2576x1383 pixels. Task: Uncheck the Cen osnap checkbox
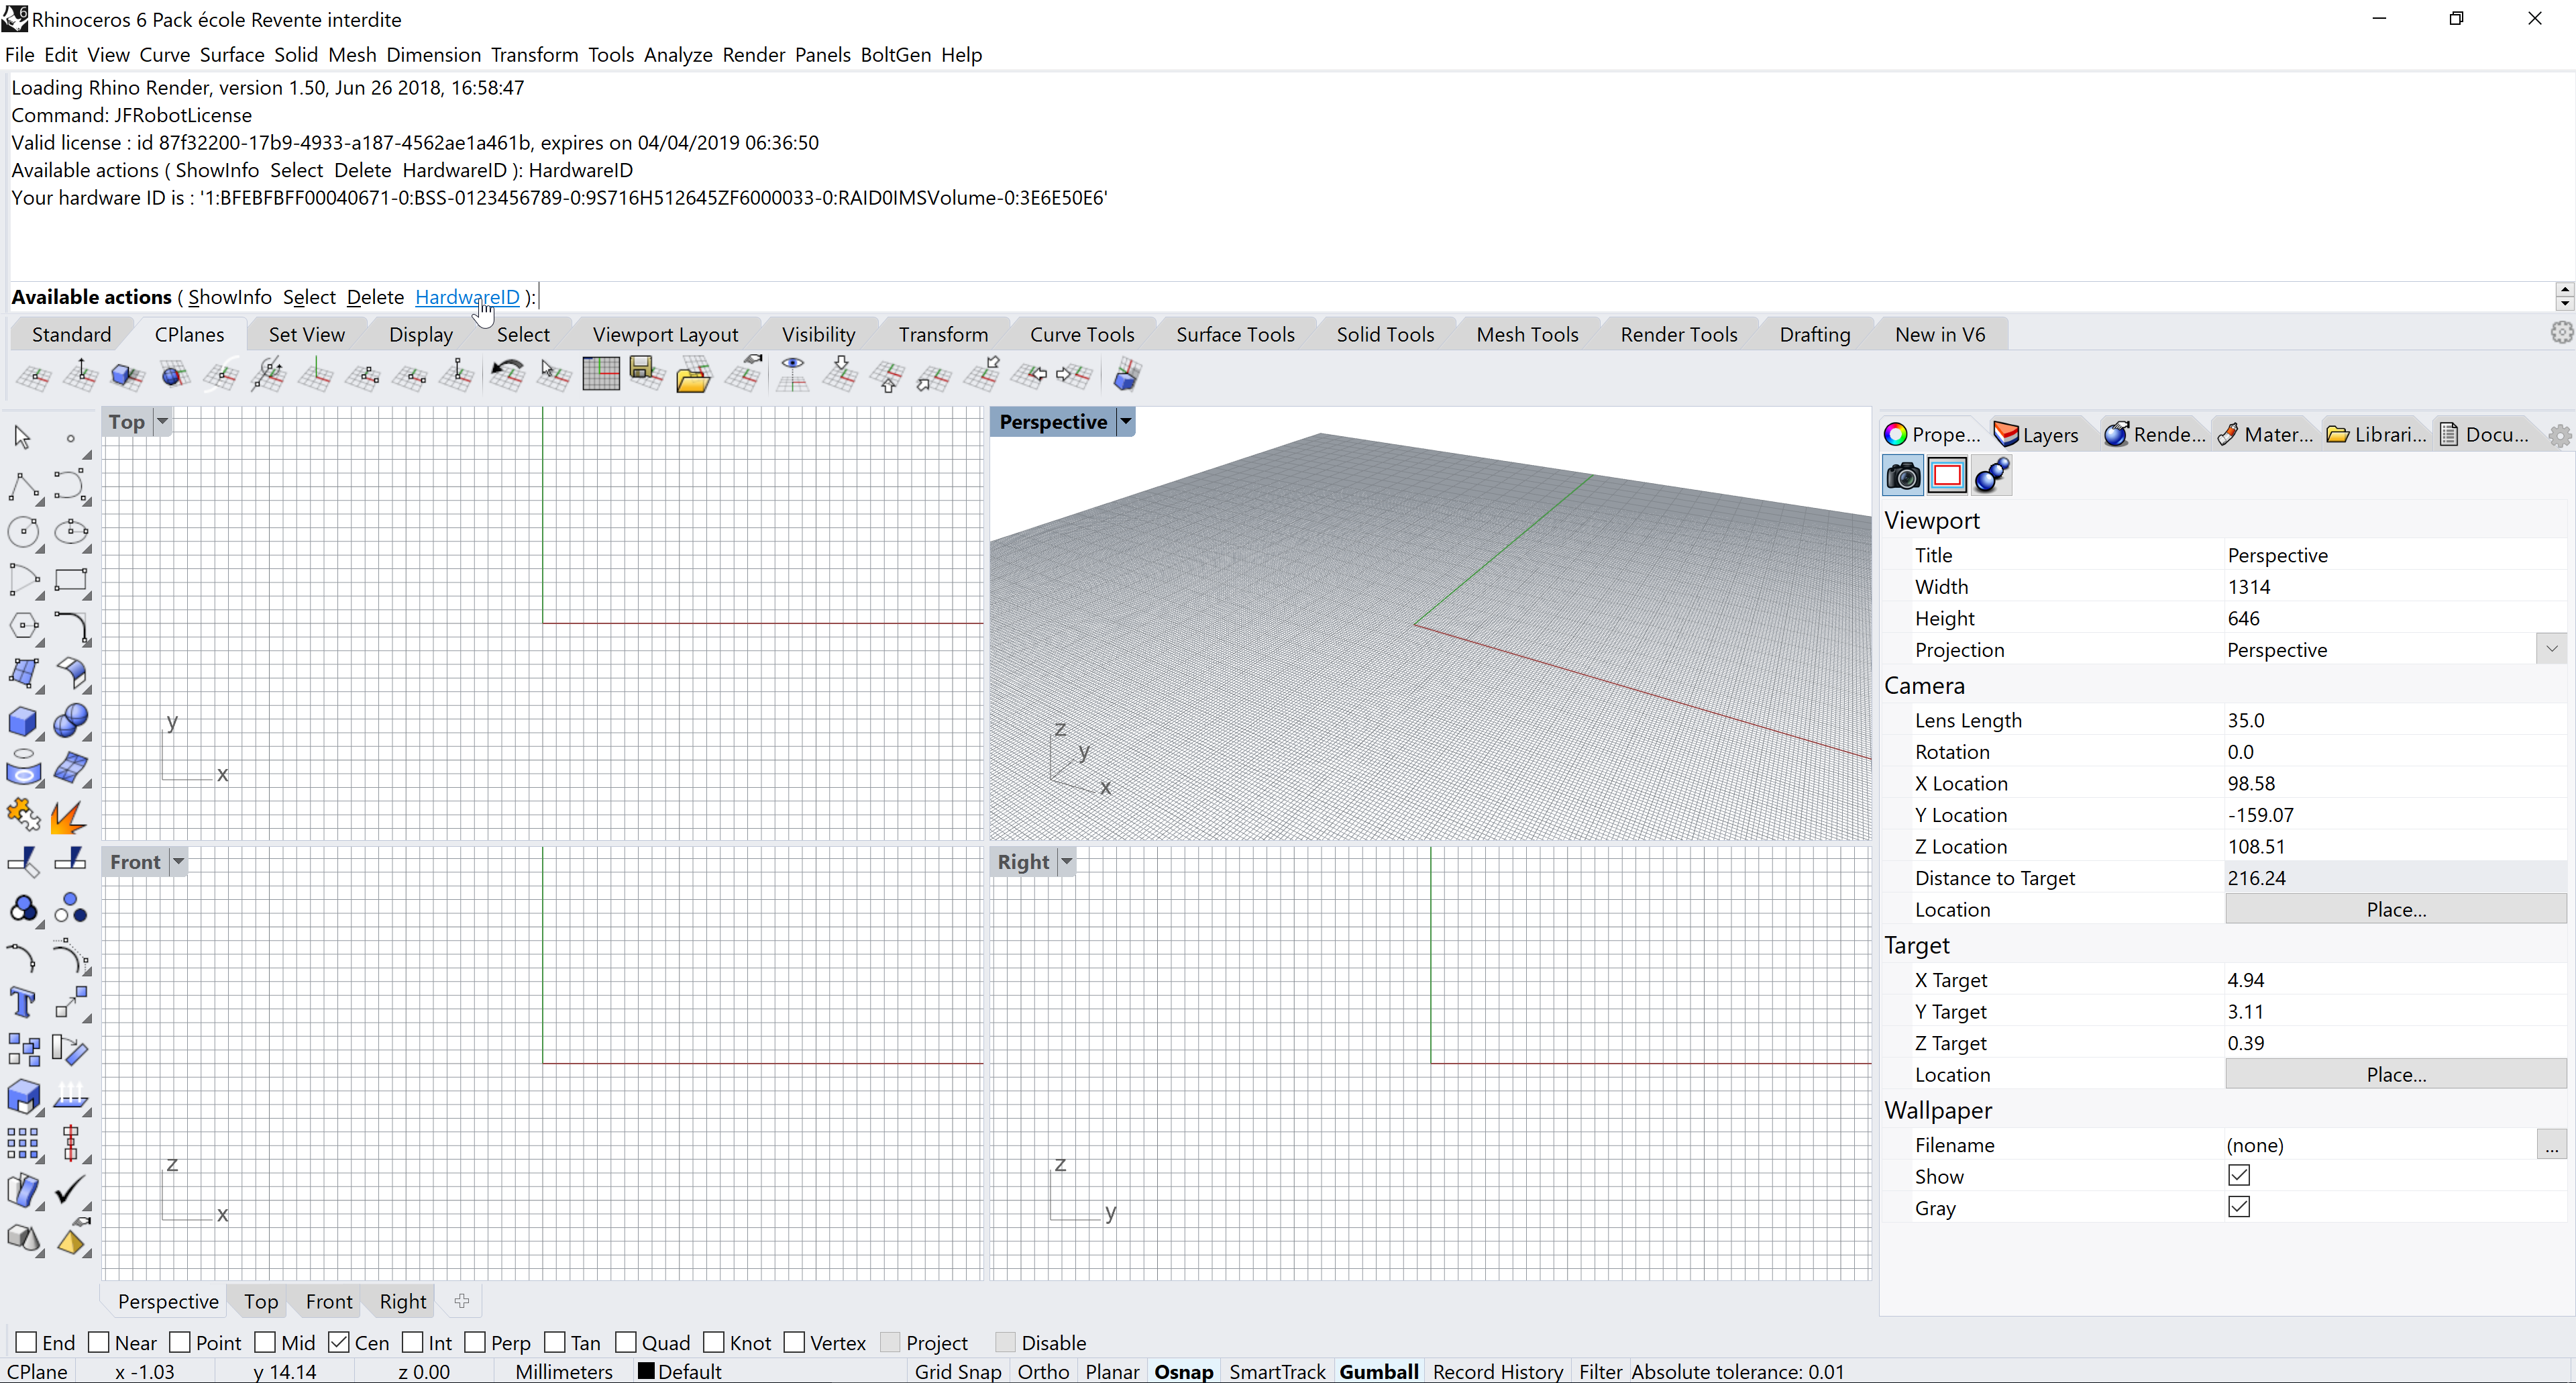(339, 1342)
